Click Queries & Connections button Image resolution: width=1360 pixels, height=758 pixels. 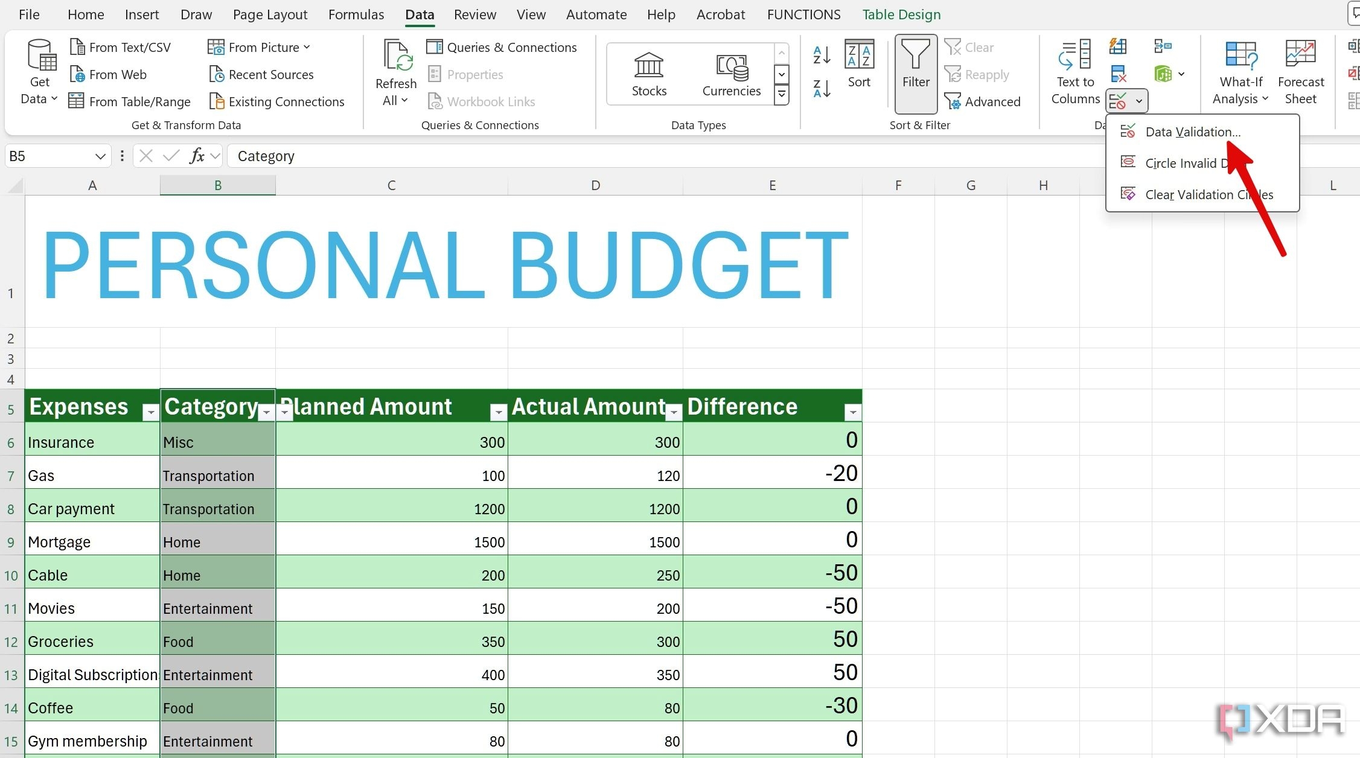[x=502, y=47]
